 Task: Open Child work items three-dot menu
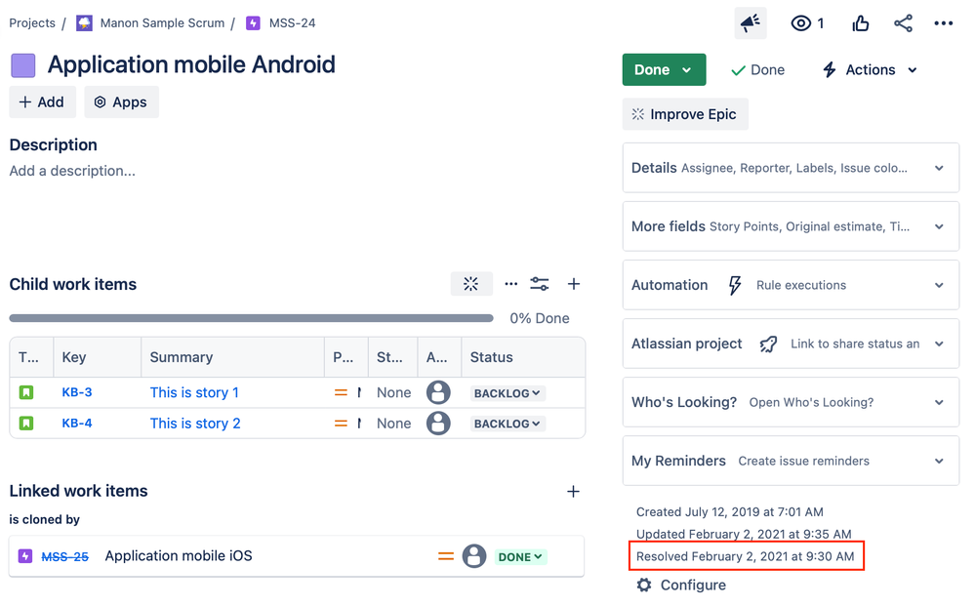511,284
